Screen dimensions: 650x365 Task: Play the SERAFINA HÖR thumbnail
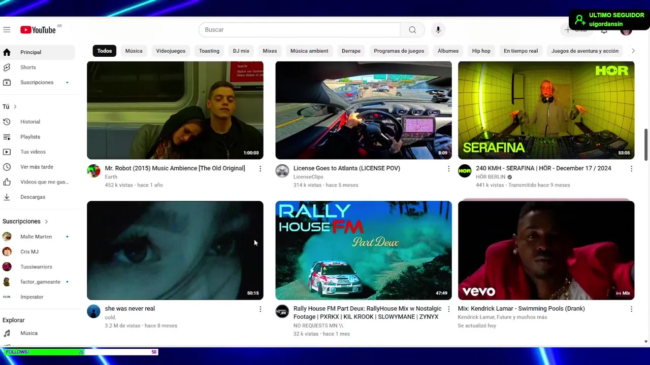[x=546, y=110]
